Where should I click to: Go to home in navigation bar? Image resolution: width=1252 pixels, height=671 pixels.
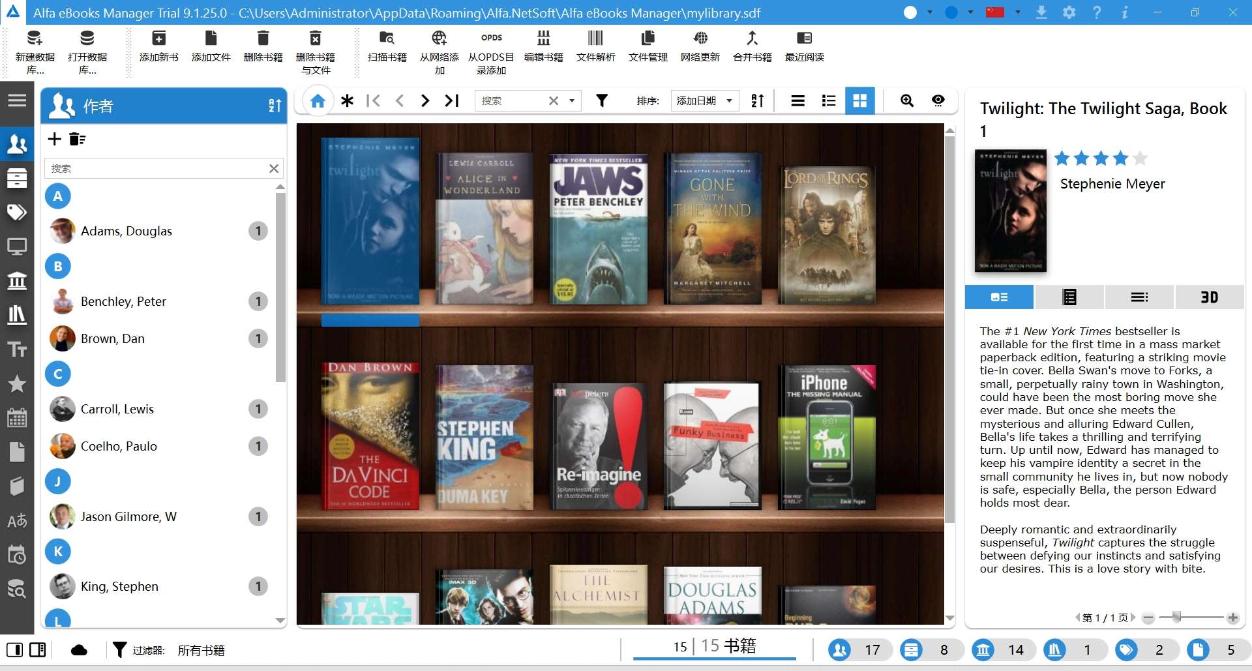(x=318, y=100)
